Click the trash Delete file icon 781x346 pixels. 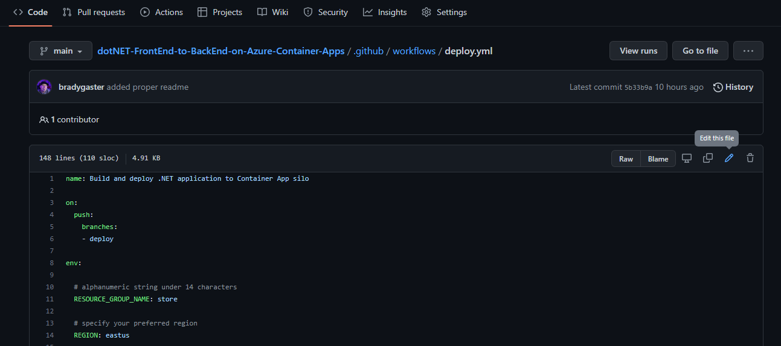coord(750,158)
